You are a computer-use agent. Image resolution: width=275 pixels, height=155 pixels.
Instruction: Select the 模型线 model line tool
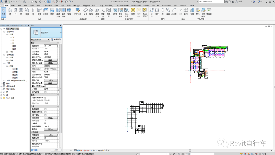[x=103, y=13]
